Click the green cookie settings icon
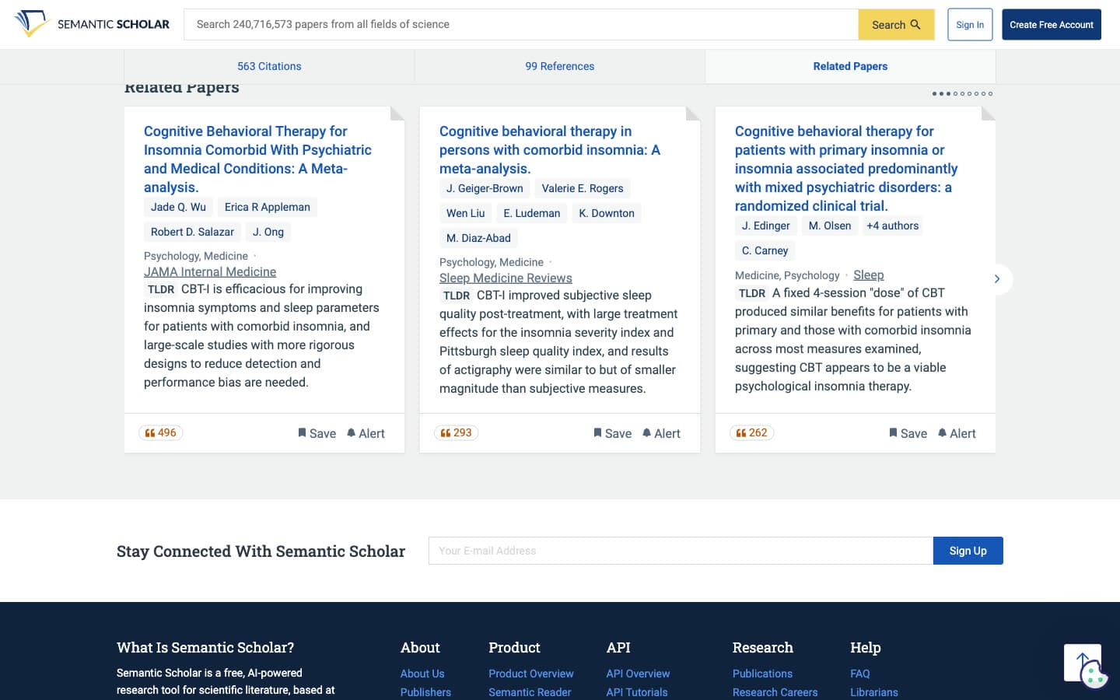This screenshot has width=1120, height=700. tap(1094, 674)
